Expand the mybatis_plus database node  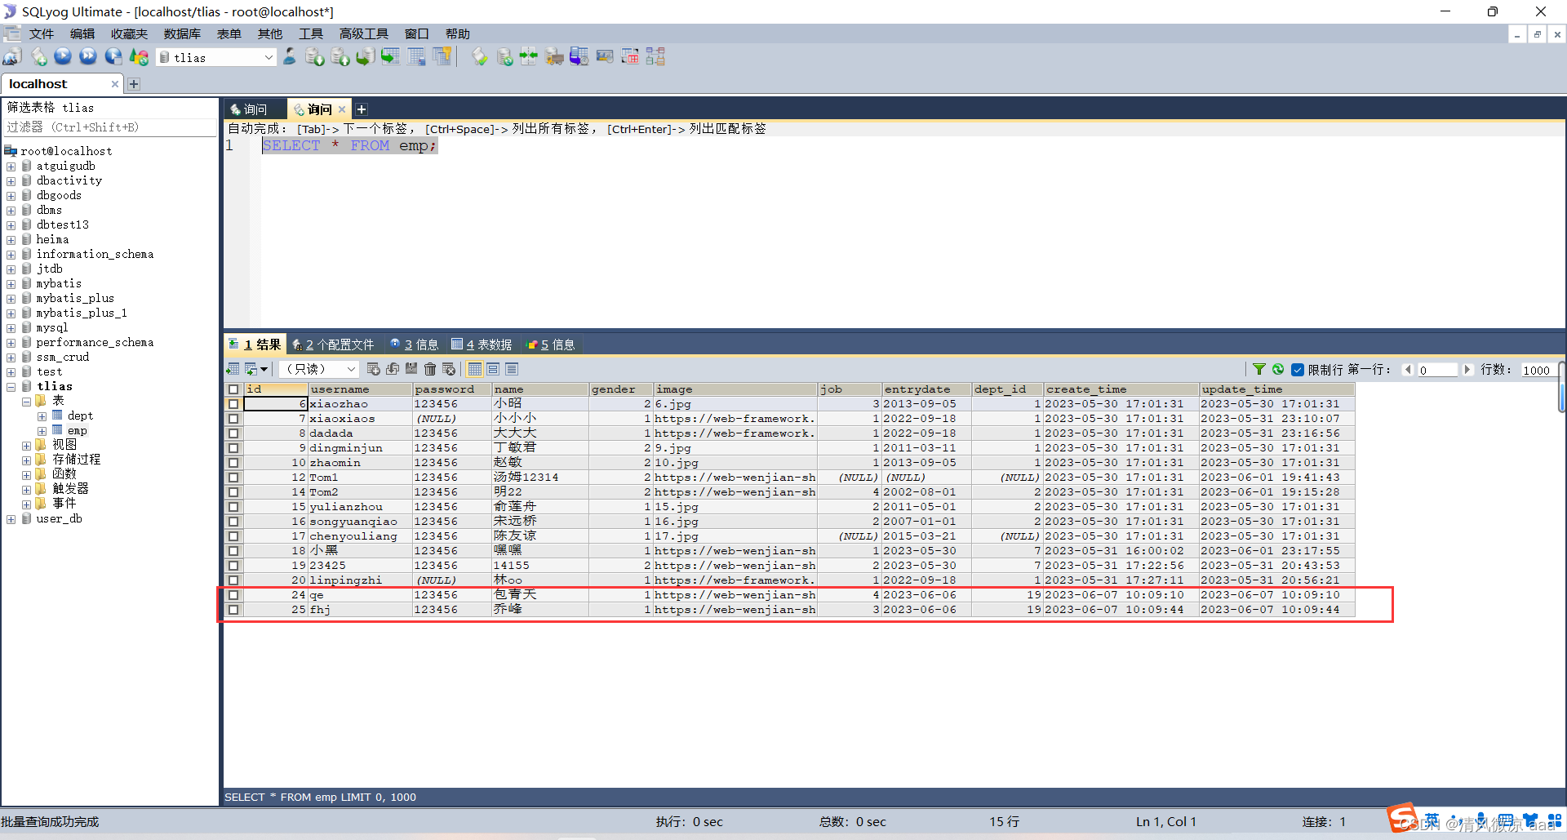(11, 299)
